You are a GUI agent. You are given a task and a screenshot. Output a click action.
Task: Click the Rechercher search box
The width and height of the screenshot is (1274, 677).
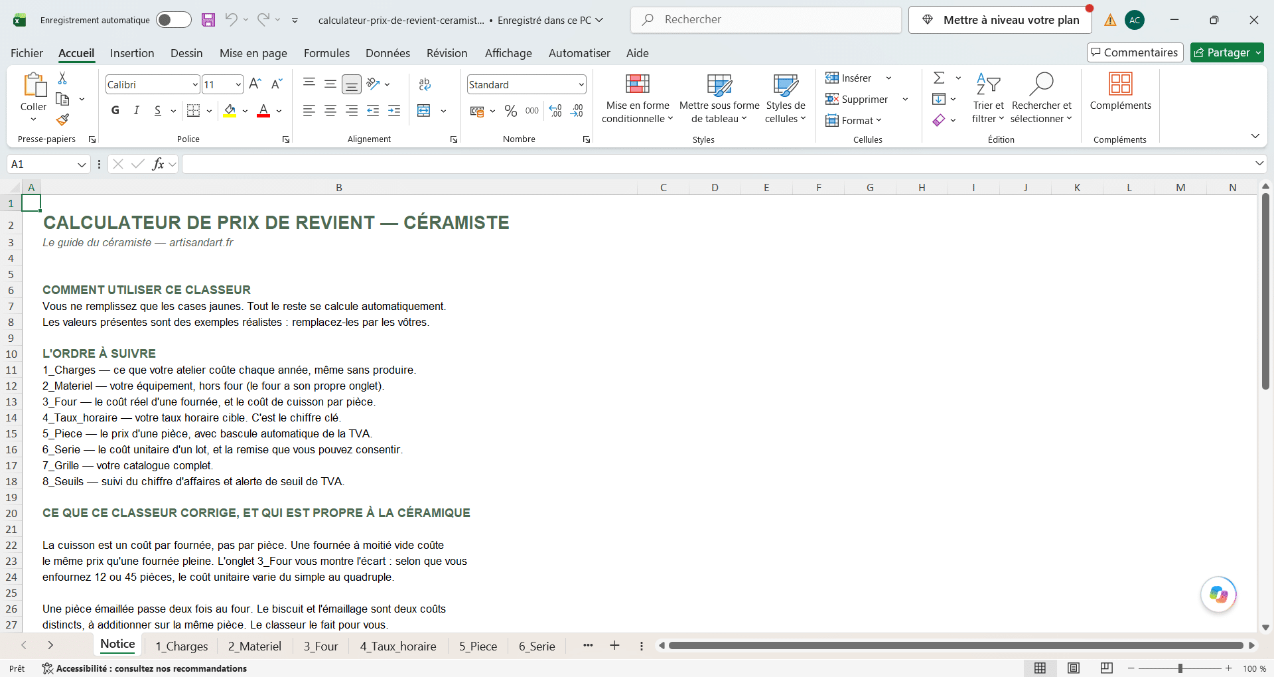tap(766, 20)
